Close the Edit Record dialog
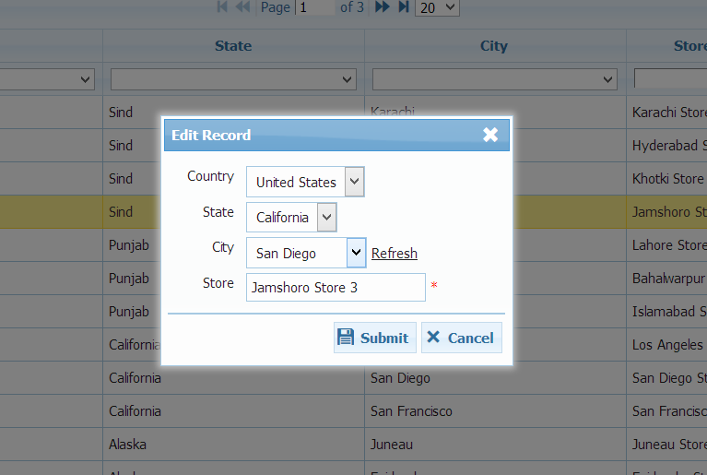This screenshot has height=475, width=707. [490, 135]
